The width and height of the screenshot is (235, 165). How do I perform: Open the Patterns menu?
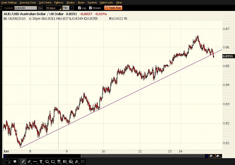(x=59, y=3)
